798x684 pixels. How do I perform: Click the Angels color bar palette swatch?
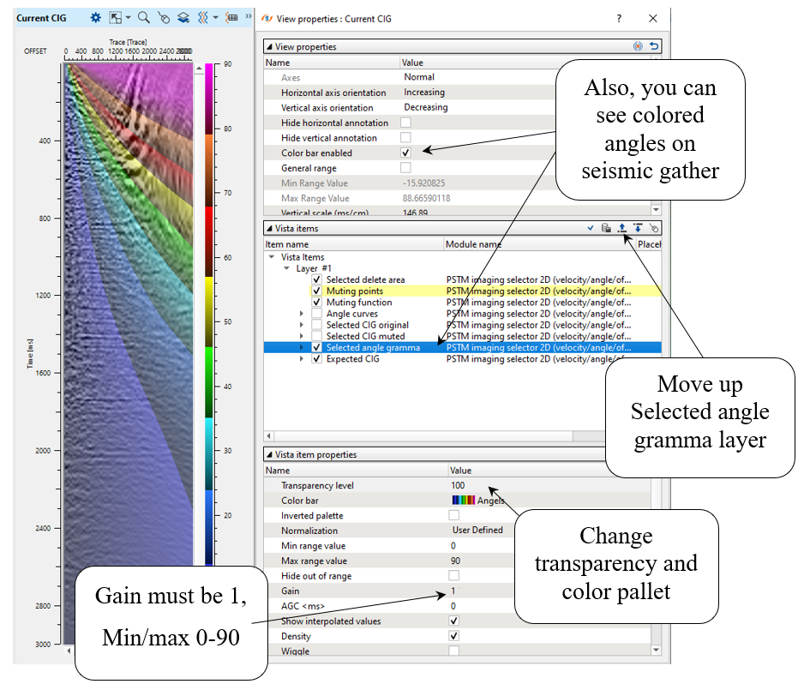tap(463, 501)
